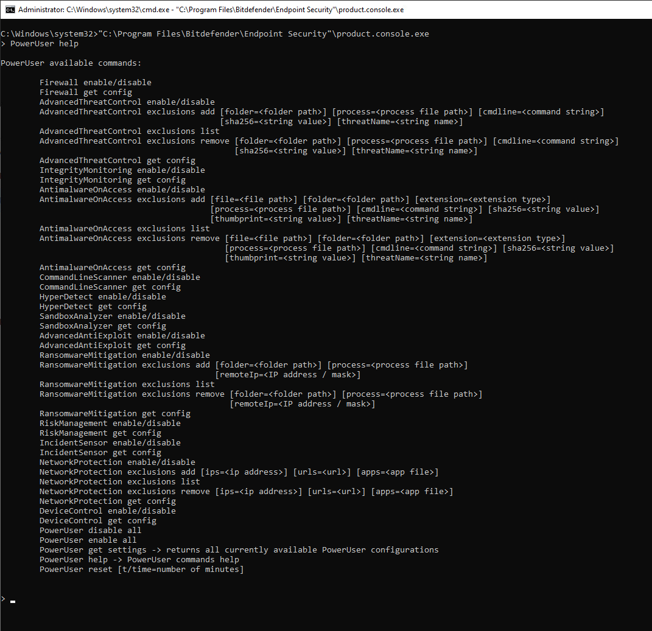Select the 'PowerUser help' typed command text
Screen dimensions: 652x631
pyautogui.click(x=44, y=43)
